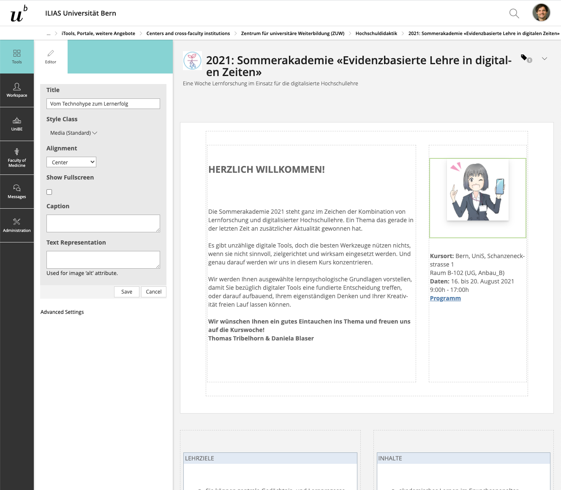This screenshot has height=490, width=561.
Task: Open the Workspace sidebar icon
Action: (17, 90)
